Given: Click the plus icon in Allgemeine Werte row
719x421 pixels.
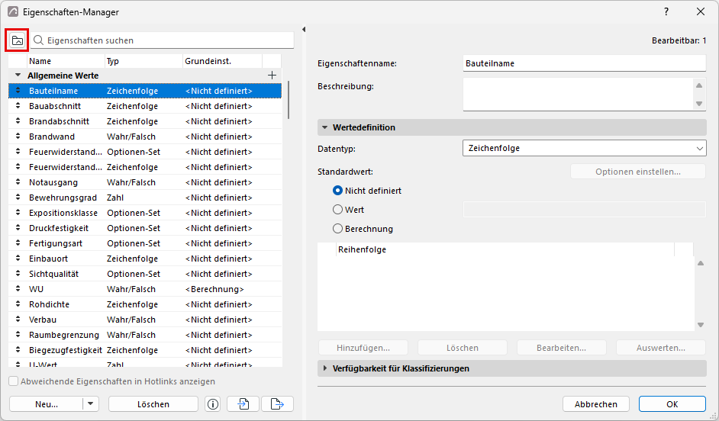Looking at the screenshot, I should click(x=272, y=76).
